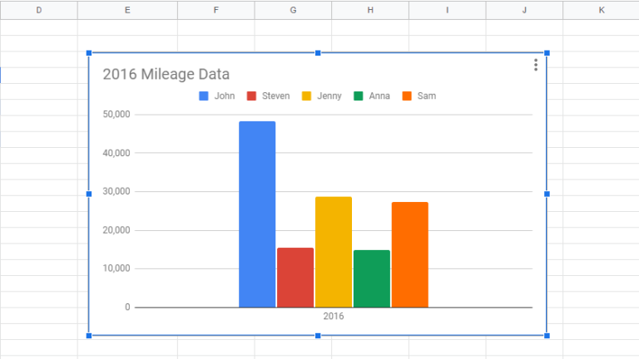Click the bottom-middle chart resize handle
The image size is (639, 359).
pyautogui.click(x=318, y=336)
